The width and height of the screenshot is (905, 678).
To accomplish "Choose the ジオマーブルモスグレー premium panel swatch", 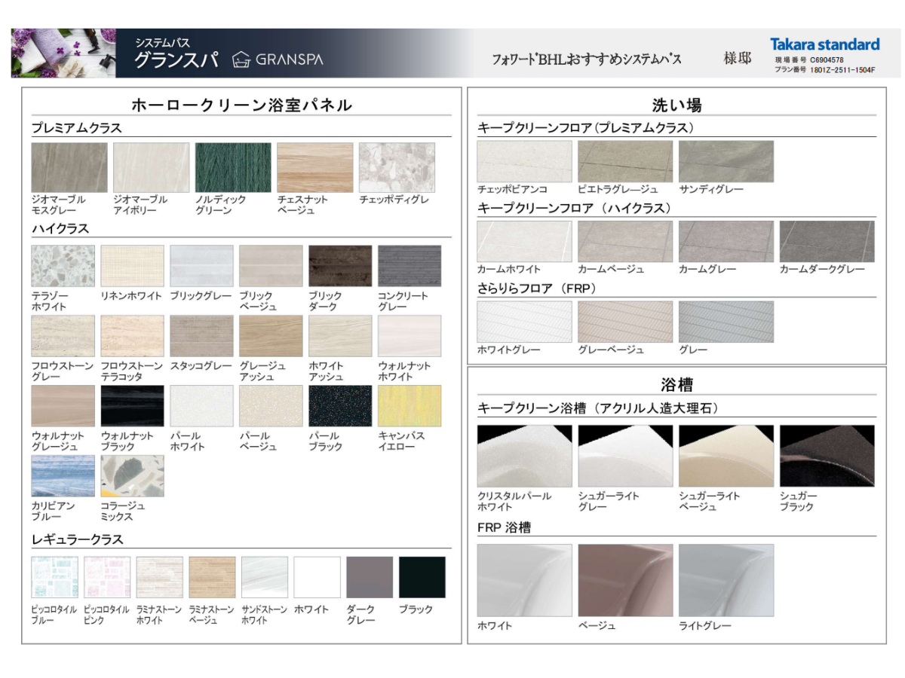I will pos(69,167).
